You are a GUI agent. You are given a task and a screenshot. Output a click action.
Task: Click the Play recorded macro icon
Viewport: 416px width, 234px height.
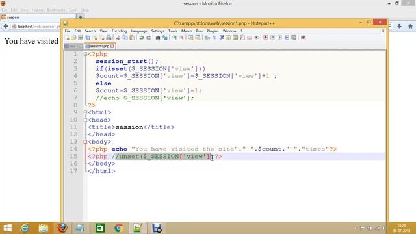coord(279,38)
